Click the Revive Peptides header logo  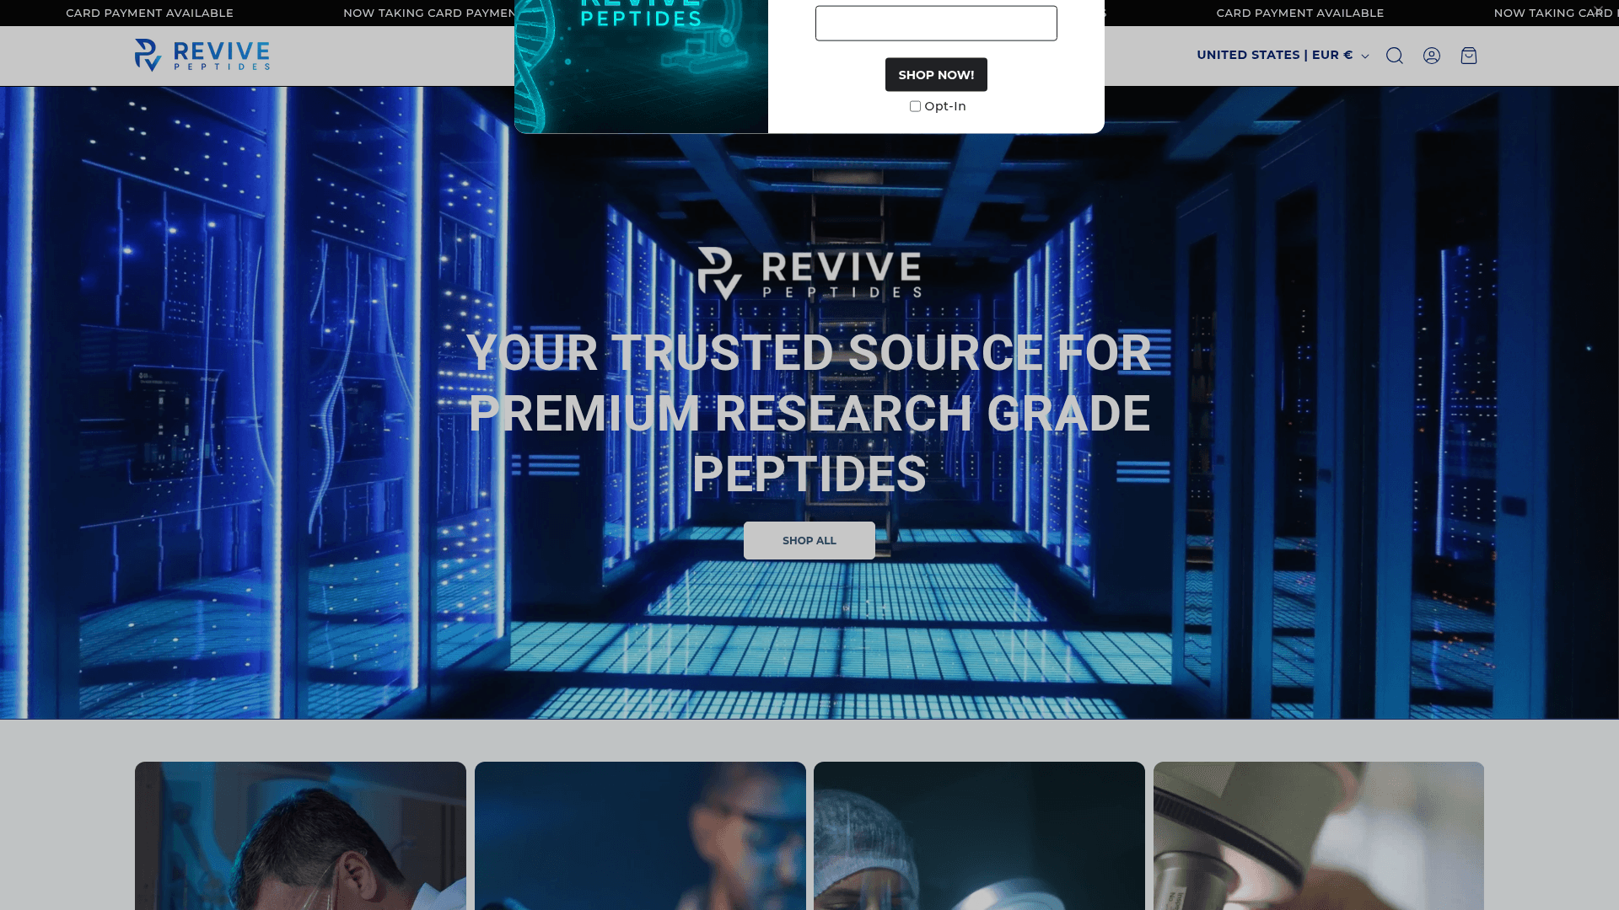202,56
